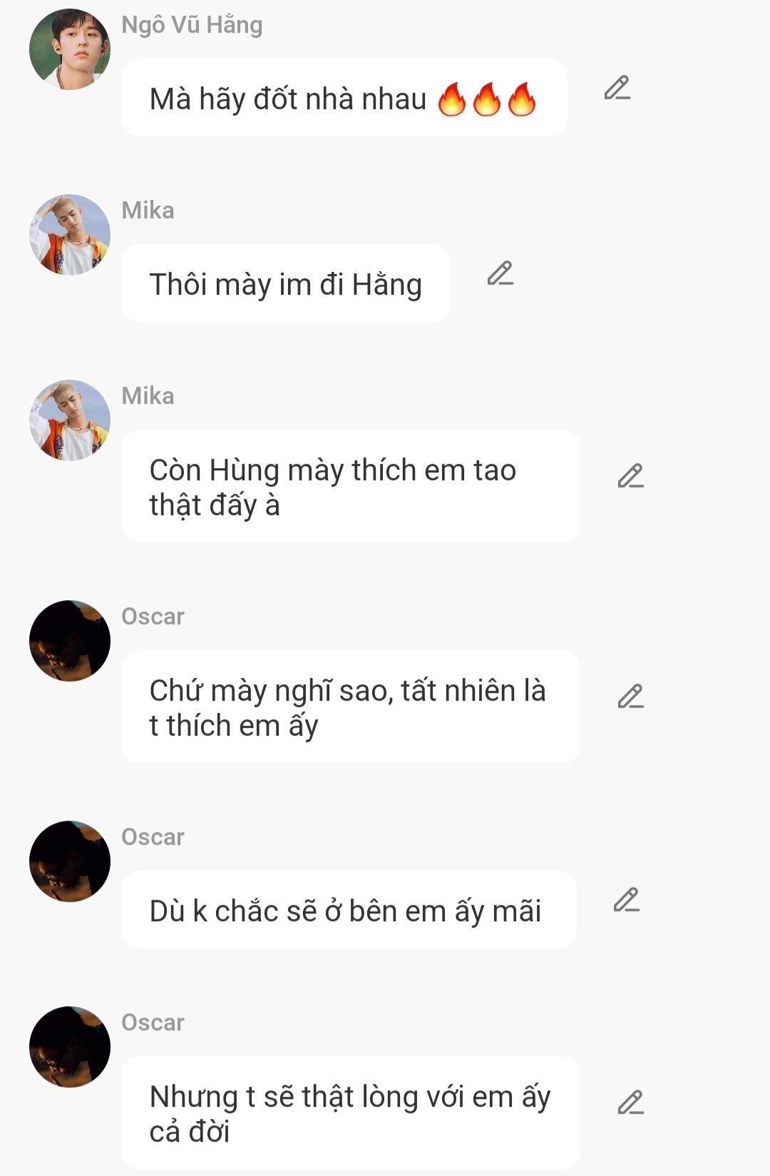Tap pencil next to "Dù k chắc sẽ ở bên"
The image size is (770, 1176).
pos(627,901)
